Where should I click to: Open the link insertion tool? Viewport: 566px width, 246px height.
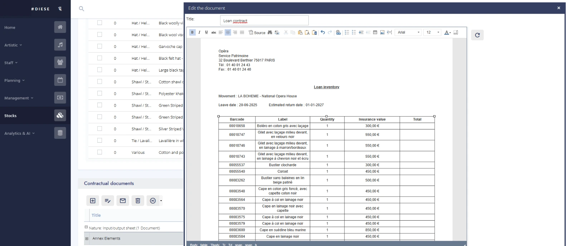(x=338, y=33)
